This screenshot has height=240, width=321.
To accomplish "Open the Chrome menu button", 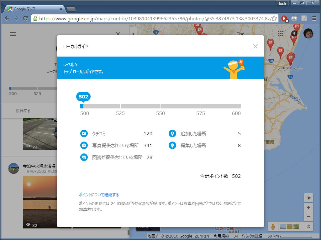I will (314, 18).
